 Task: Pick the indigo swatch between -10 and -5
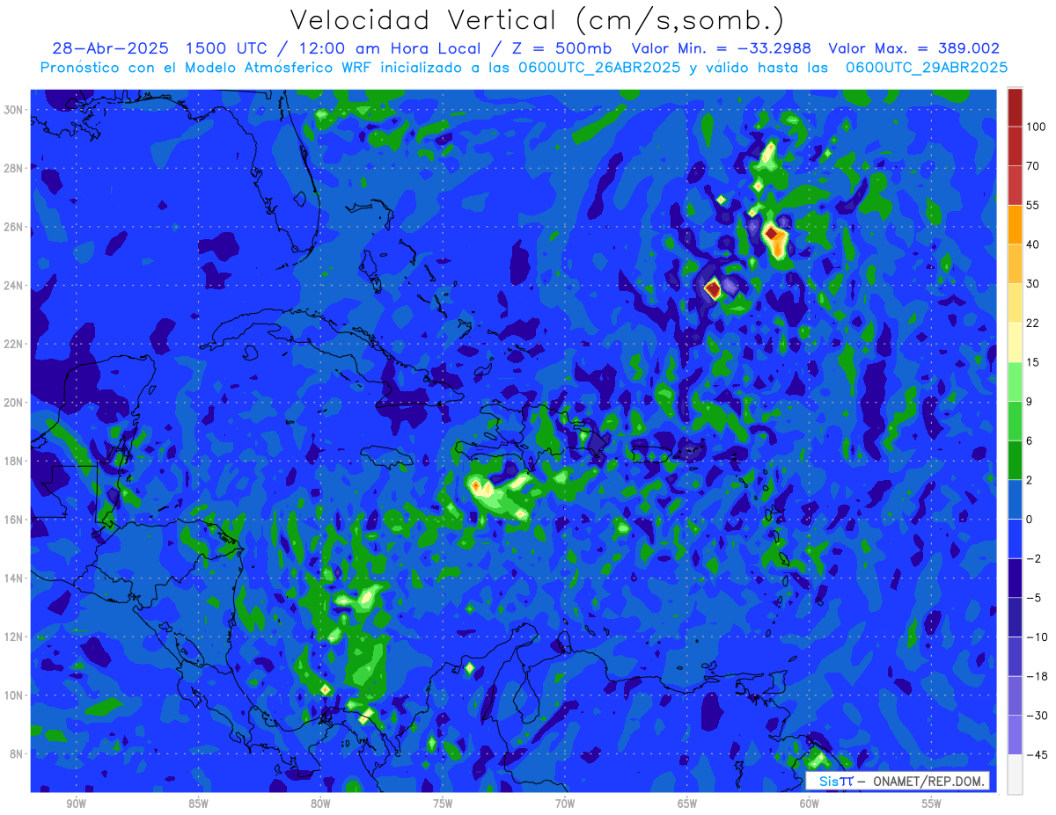pyautogui.click(x=1016, y=615)
